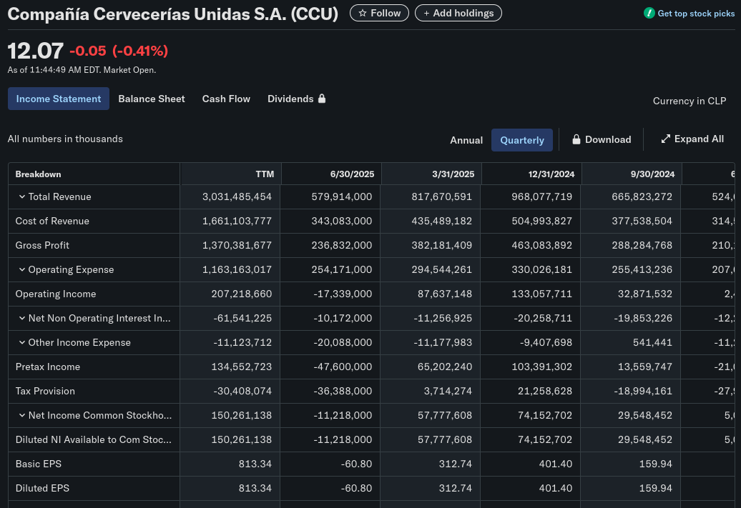This screenshot has height=508, width=741.
Task: Open the Balance Sheet tab
Action: pyautogui.click(x=151, y=99)
